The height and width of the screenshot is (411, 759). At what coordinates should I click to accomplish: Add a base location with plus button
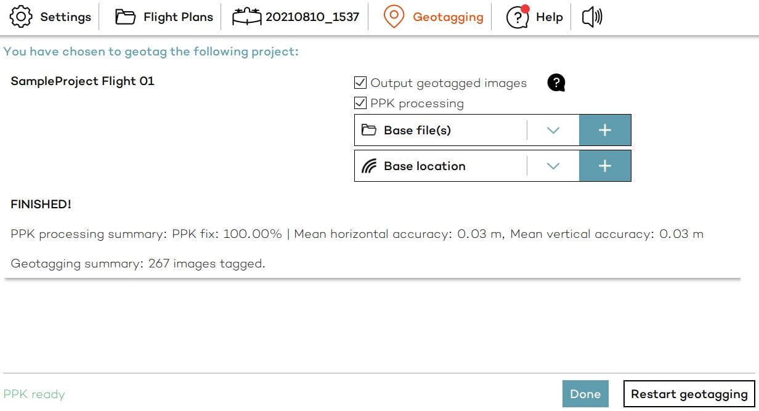[x=605, y=166]
